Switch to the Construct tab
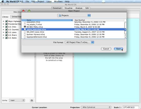This screenshot has height=109, width=141. click(x=57, y=8)
